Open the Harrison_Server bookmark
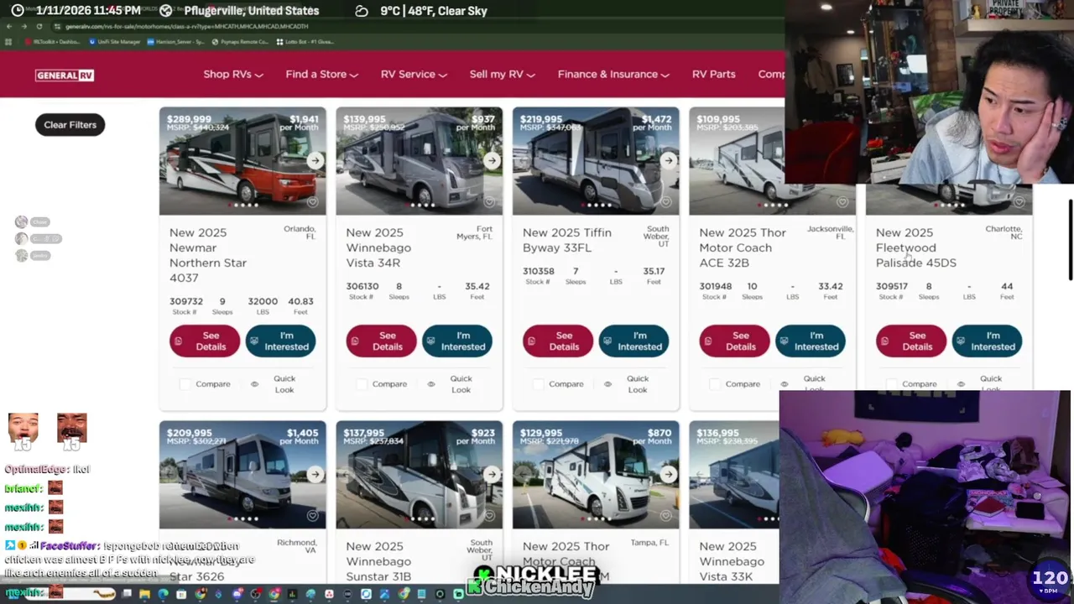 click(x=176, y=41)
